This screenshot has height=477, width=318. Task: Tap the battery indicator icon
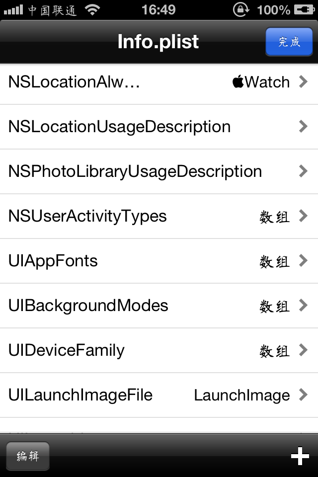pos(304,10)
